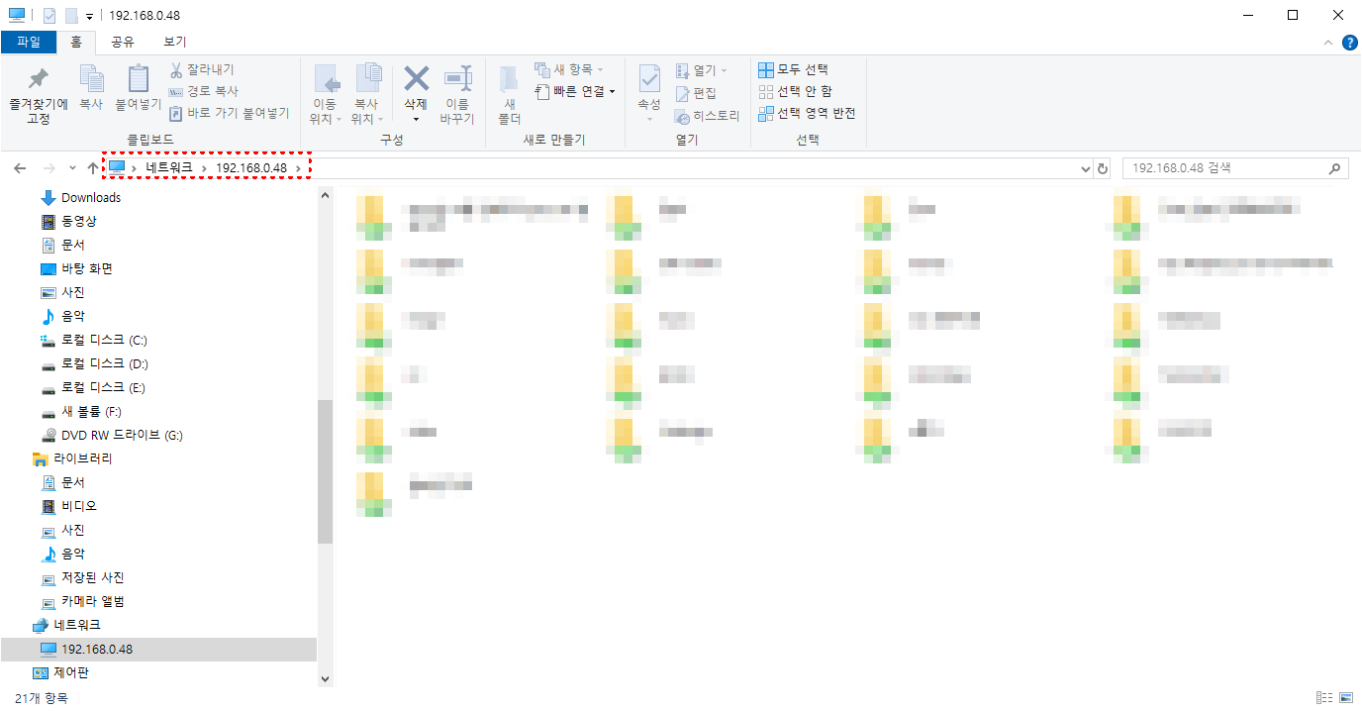Switch to details view icon
This screenshot has height=711, width=1362.
click(x=1324, y=698)
